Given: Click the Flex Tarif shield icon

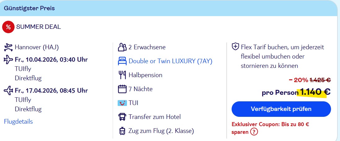Looking at the screenshot, I should 235,47.
